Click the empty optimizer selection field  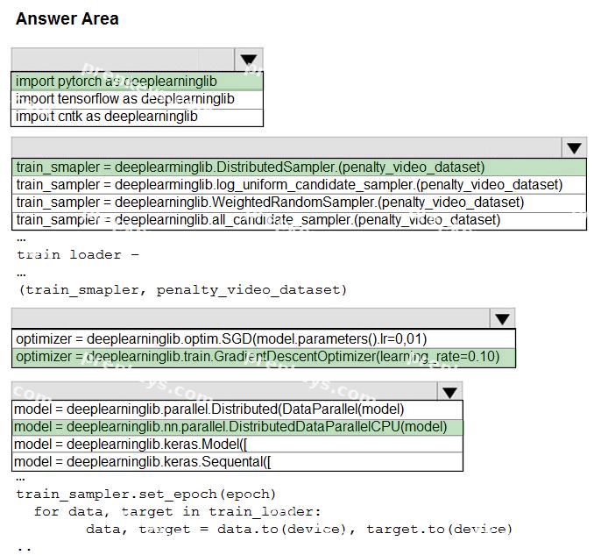(251, 318)
